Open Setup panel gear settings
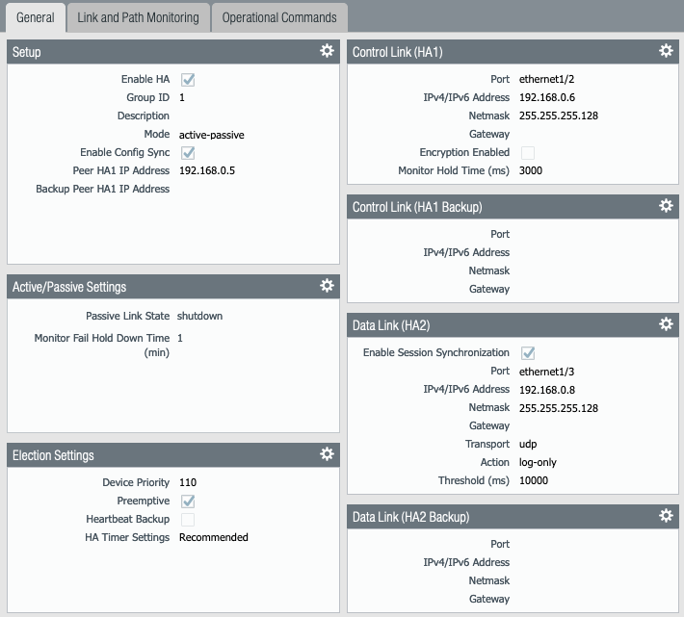The height and width of the screenshot is (617, 684). (327, 51)
